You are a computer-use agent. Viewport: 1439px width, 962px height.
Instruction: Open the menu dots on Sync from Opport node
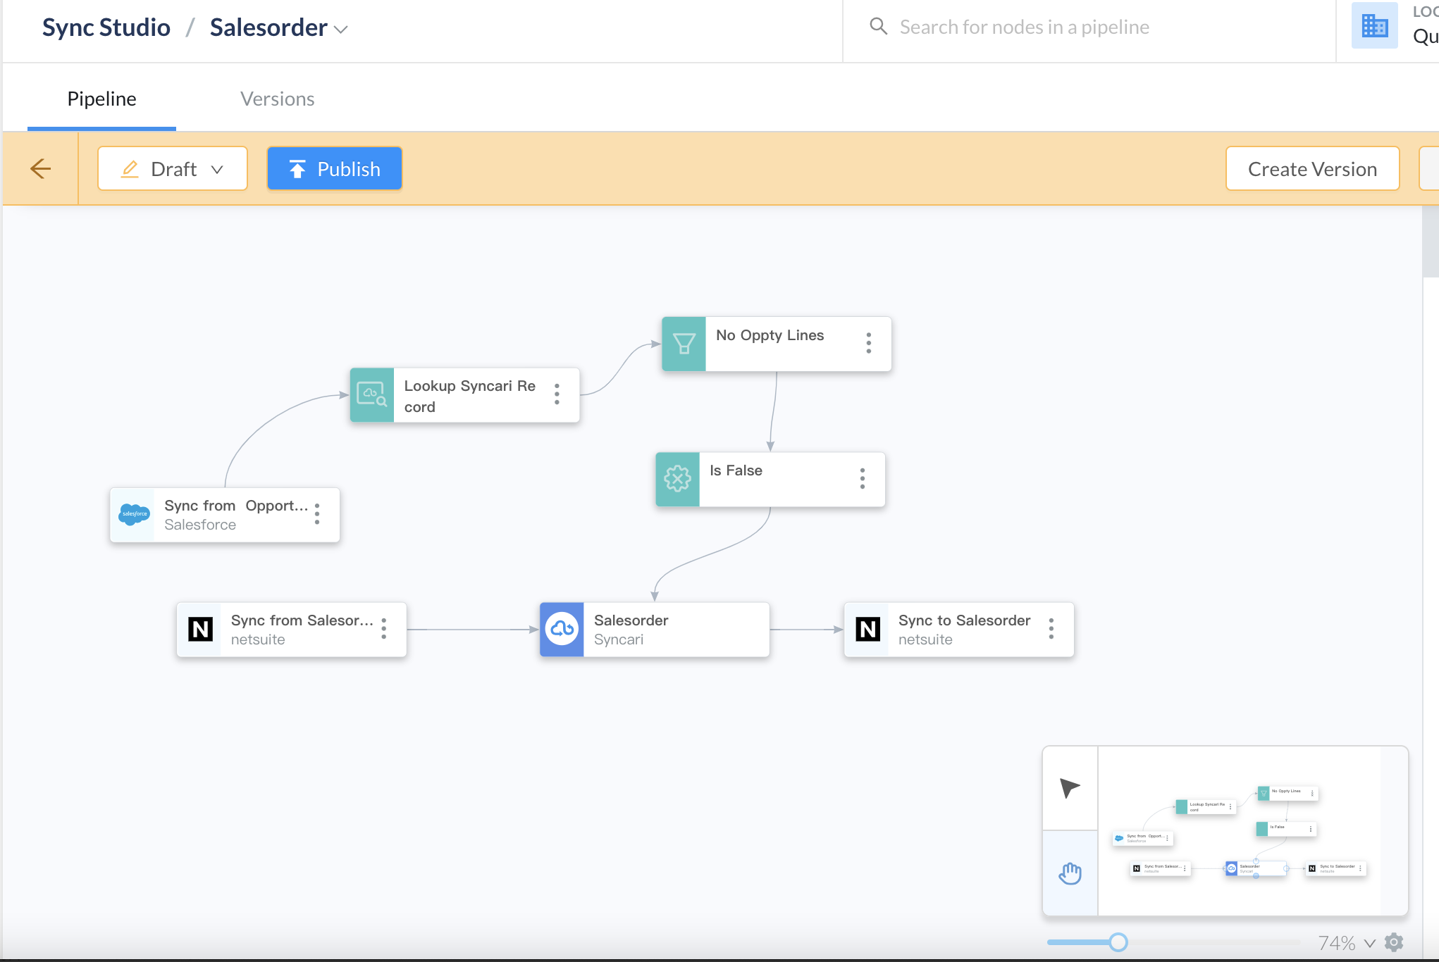[317, 513]
